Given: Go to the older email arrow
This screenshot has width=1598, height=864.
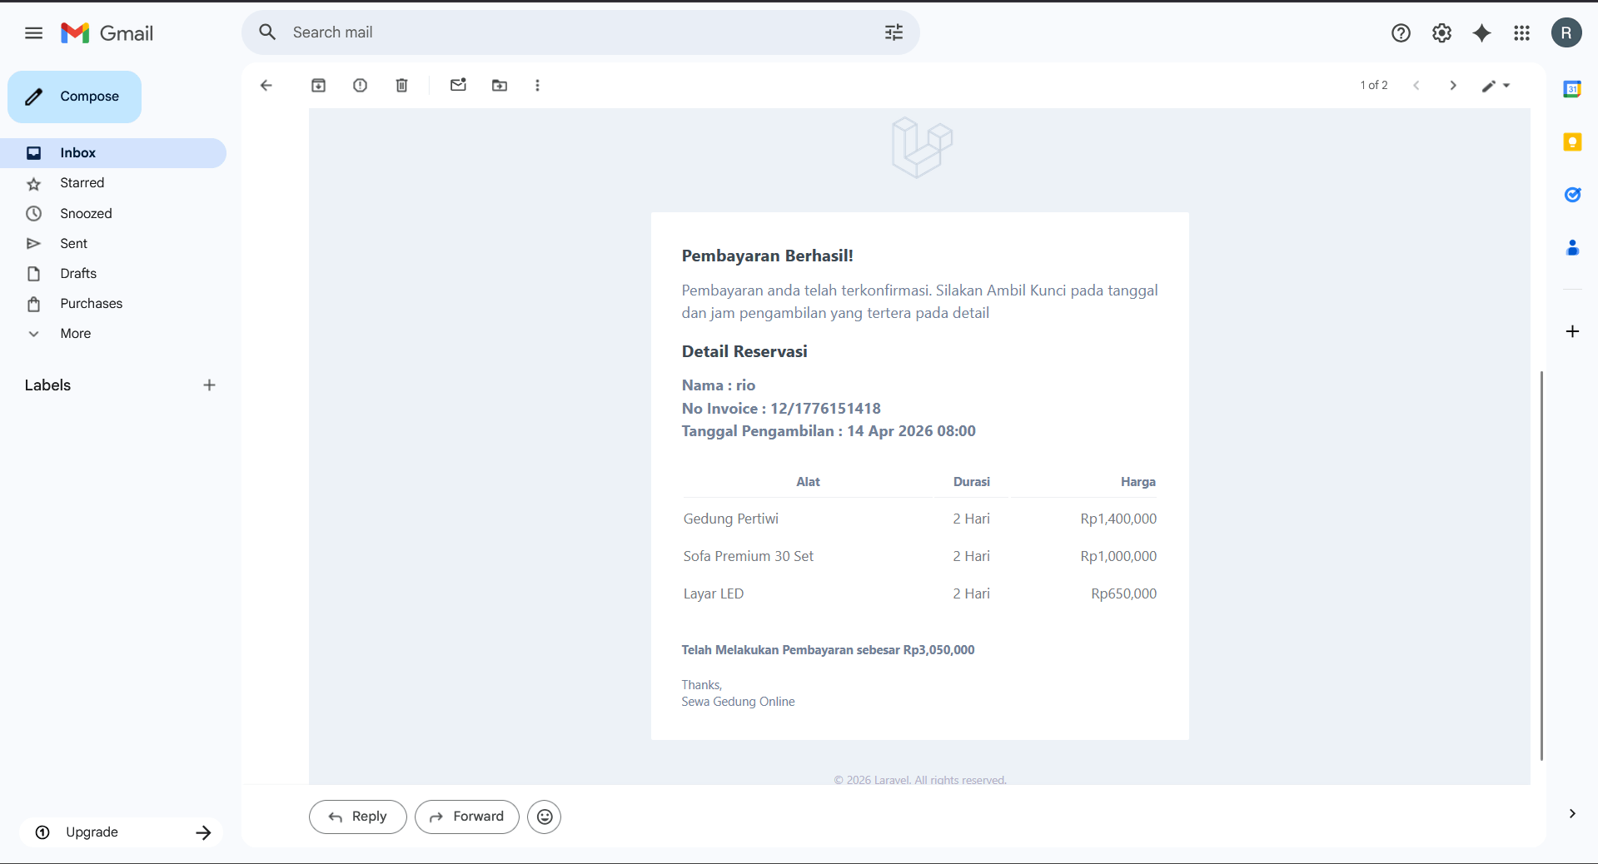Looking at the screenshot, I should pyautogui.click(x=1453, y=85).
